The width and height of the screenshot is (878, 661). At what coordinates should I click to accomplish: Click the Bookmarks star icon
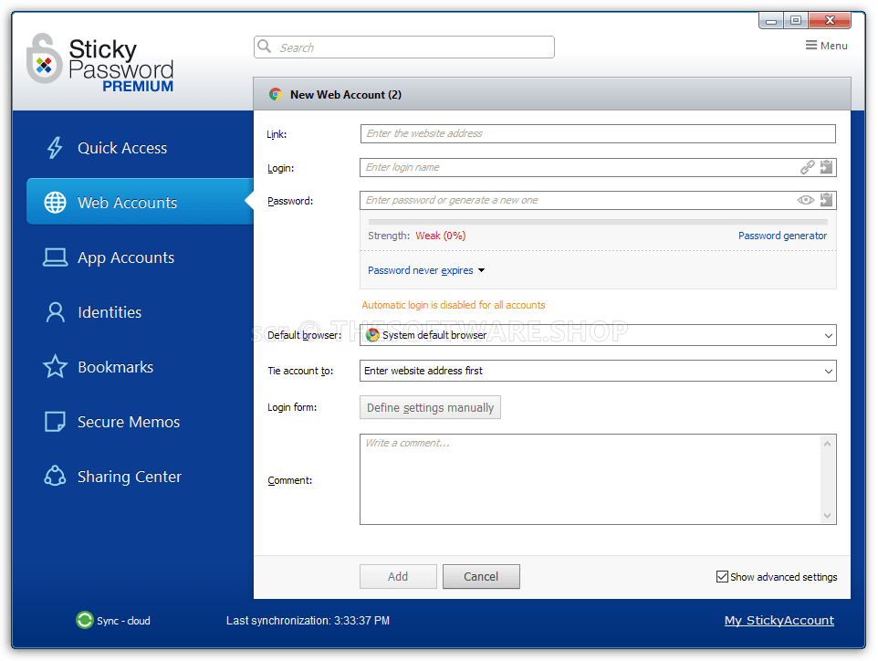coord(55,366)
